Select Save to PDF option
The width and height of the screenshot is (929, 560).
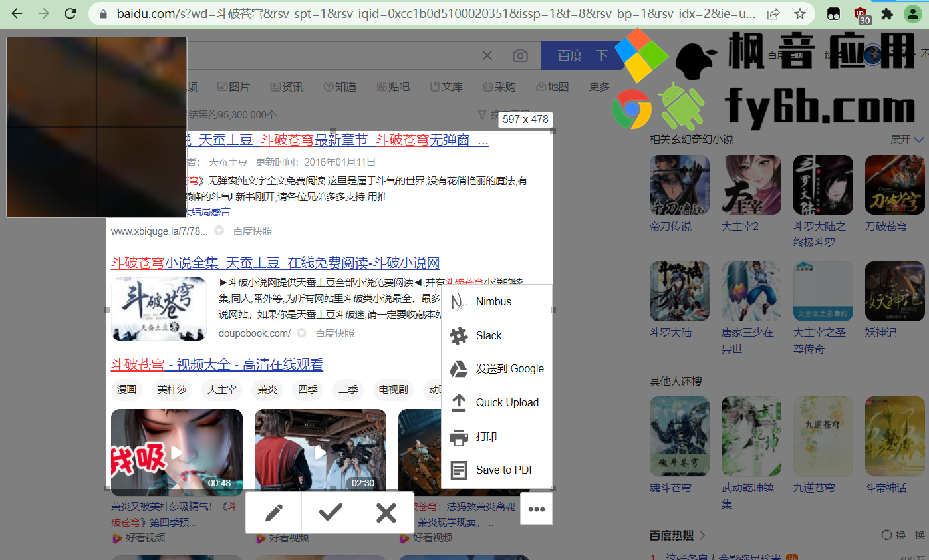click(497, 470)
